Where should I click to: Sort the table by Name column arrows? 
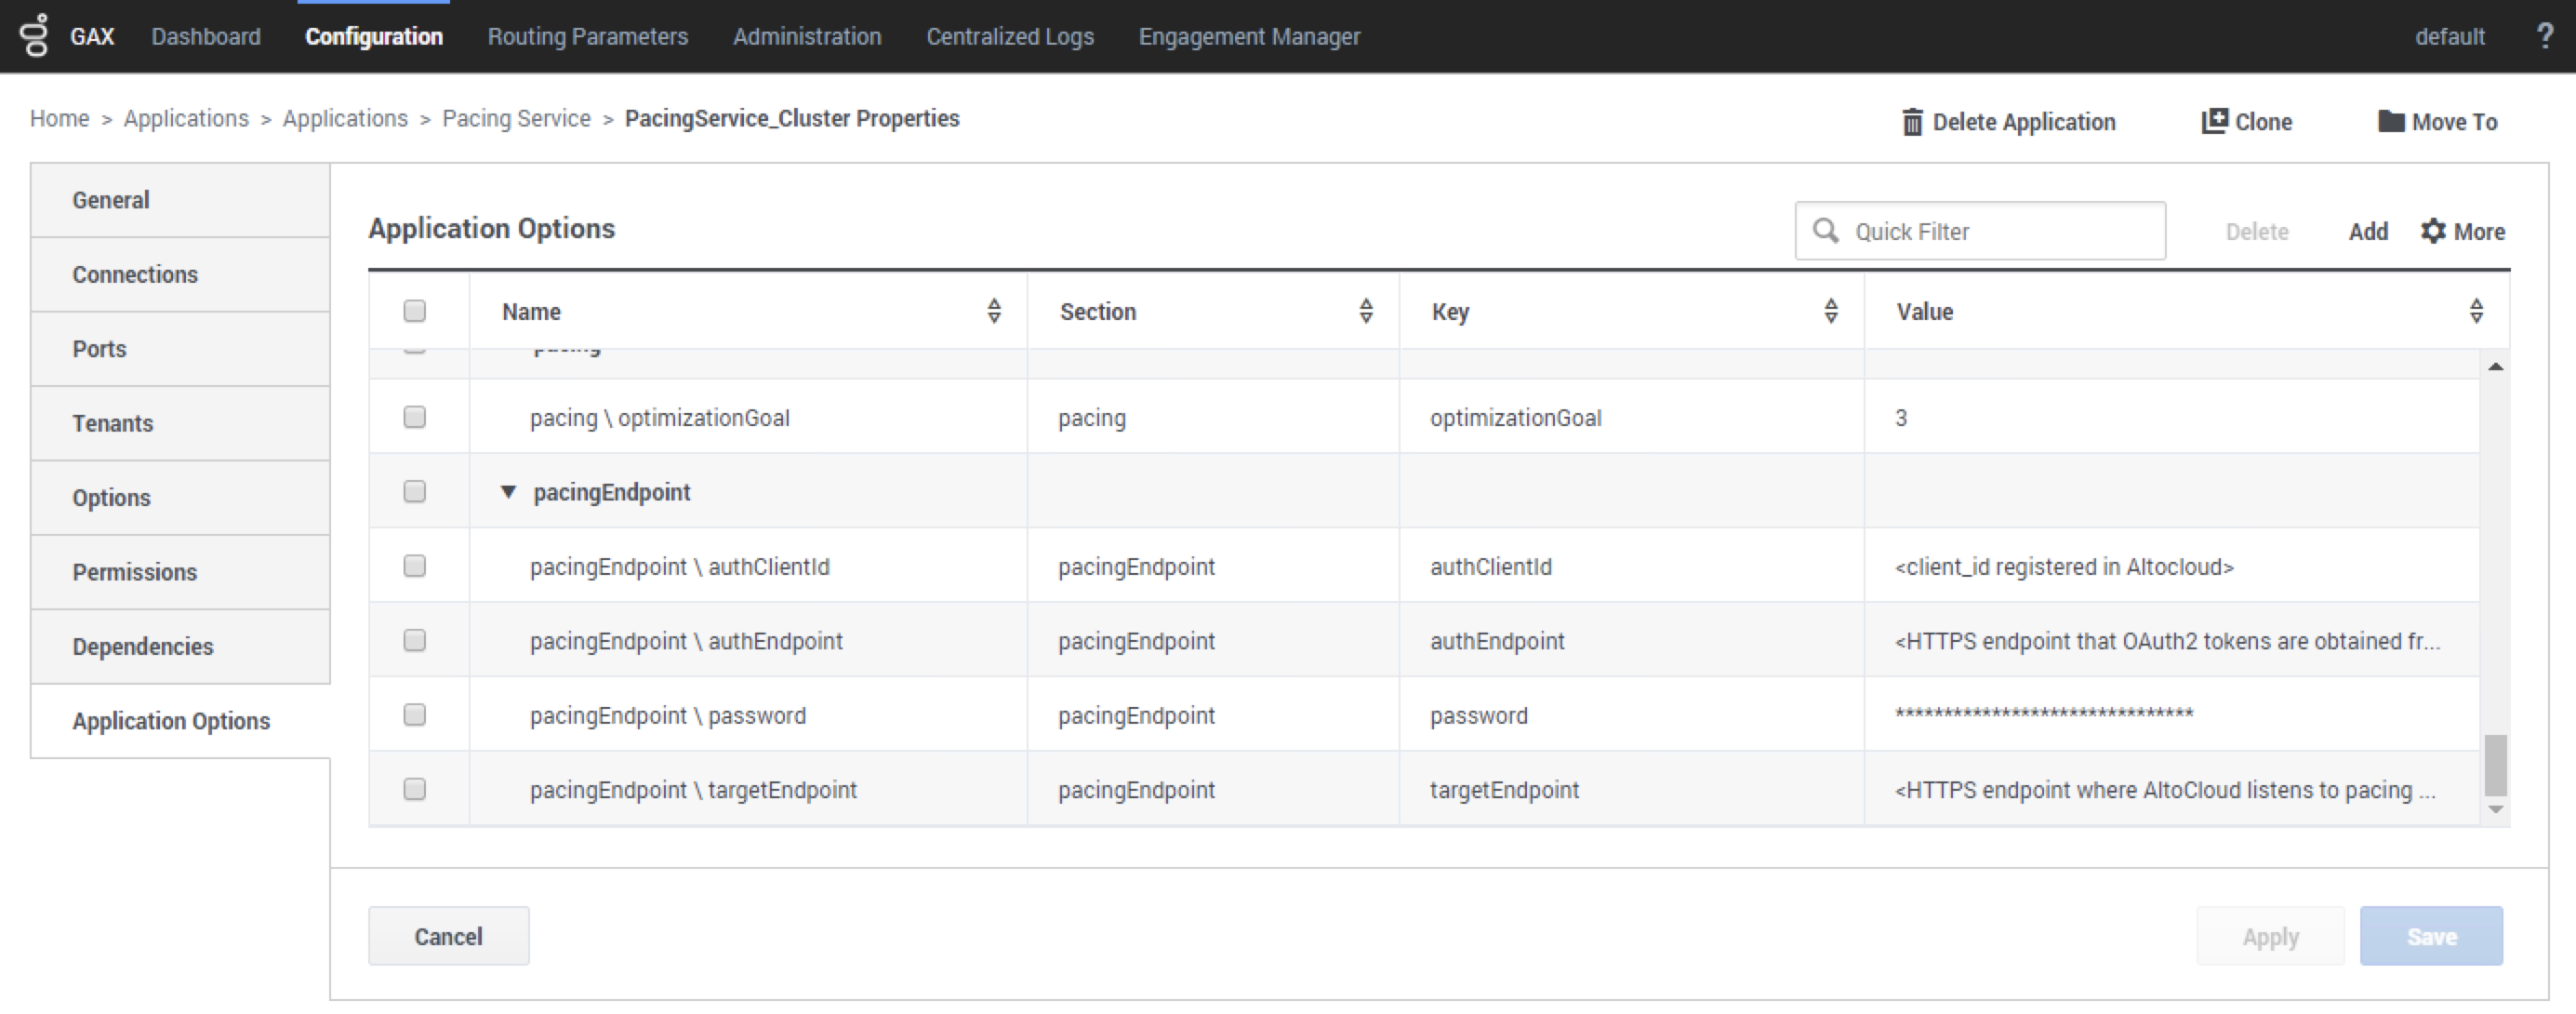(993, 311)
